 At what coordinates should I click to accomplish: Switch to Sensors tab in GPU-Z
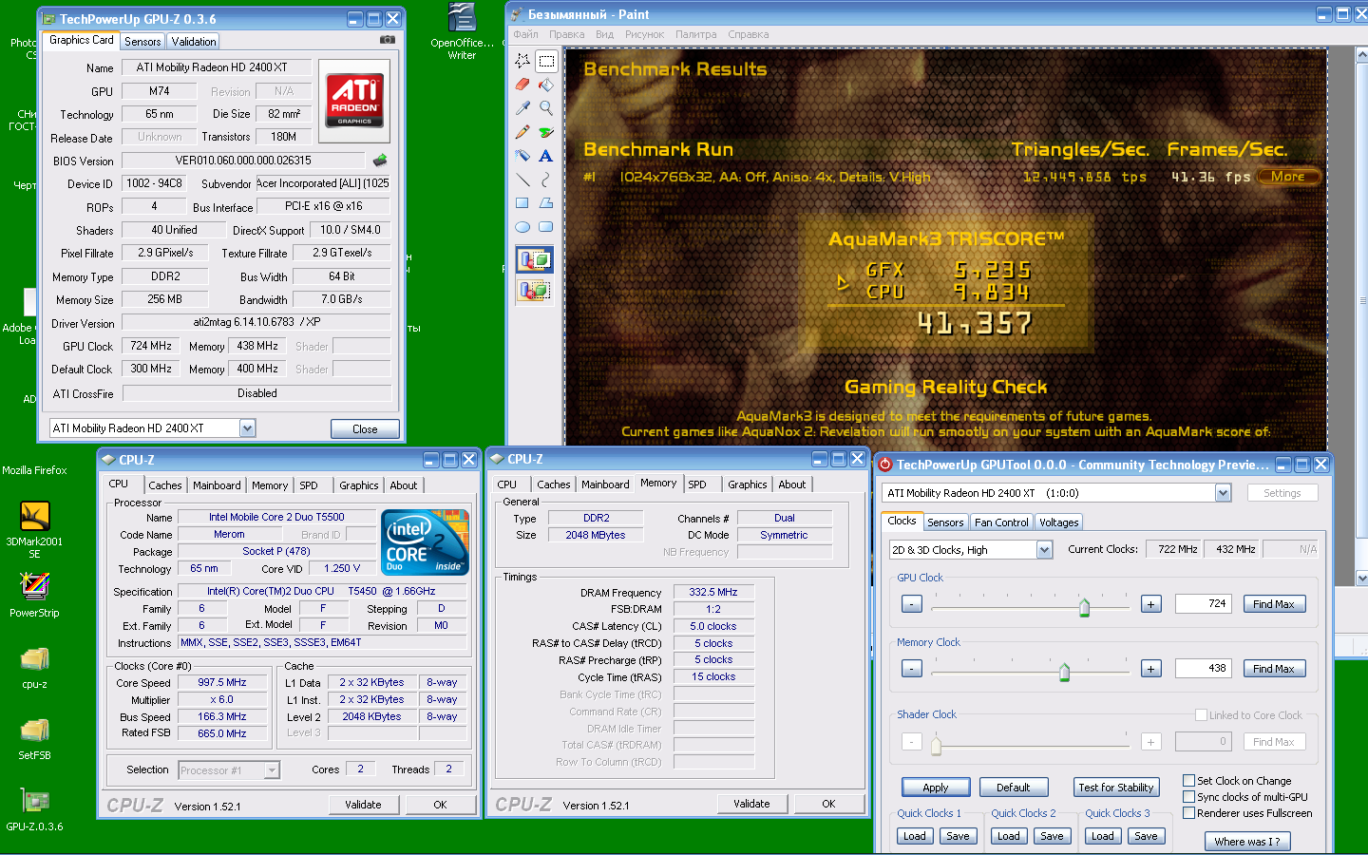click(142, 42)
